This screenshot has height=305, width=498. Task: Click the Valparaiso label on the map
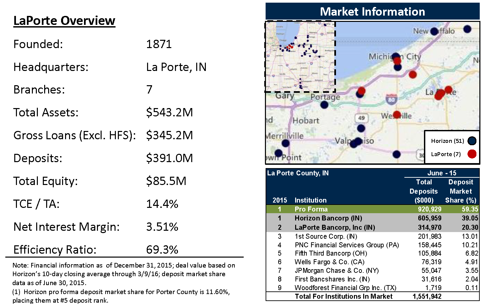pyautogui.click(x=354, y=141)
